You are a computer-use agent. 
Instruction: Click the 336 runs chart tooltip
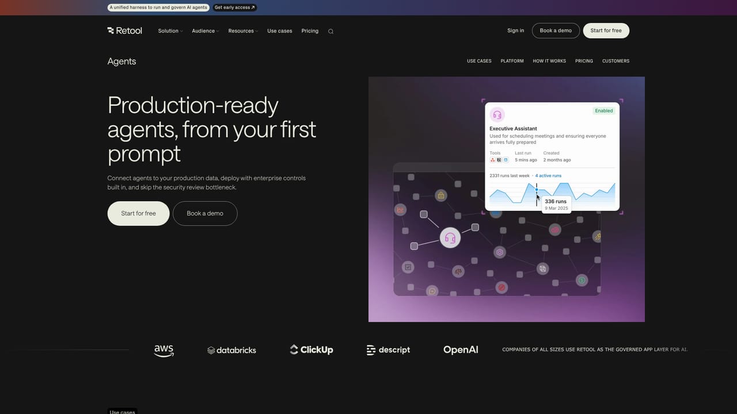pyautogui.click(x=556, y=205)
